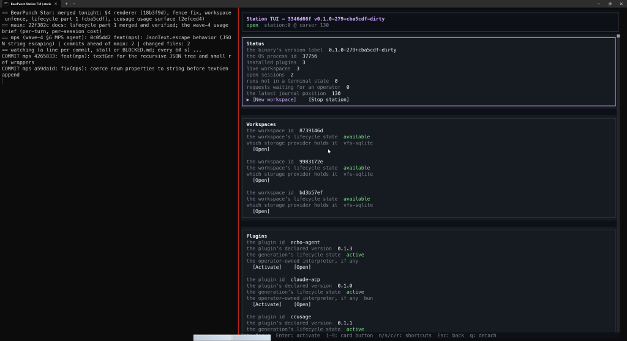Viewport: 627px width, 341px height.
Task: Click 'available' state of workspace 9983172e
Action: 357,168
